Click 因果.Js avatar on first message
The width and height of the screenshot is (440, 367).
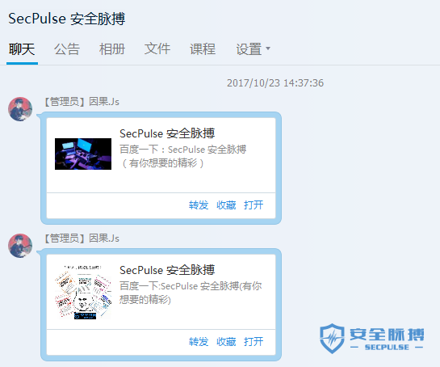20,109
